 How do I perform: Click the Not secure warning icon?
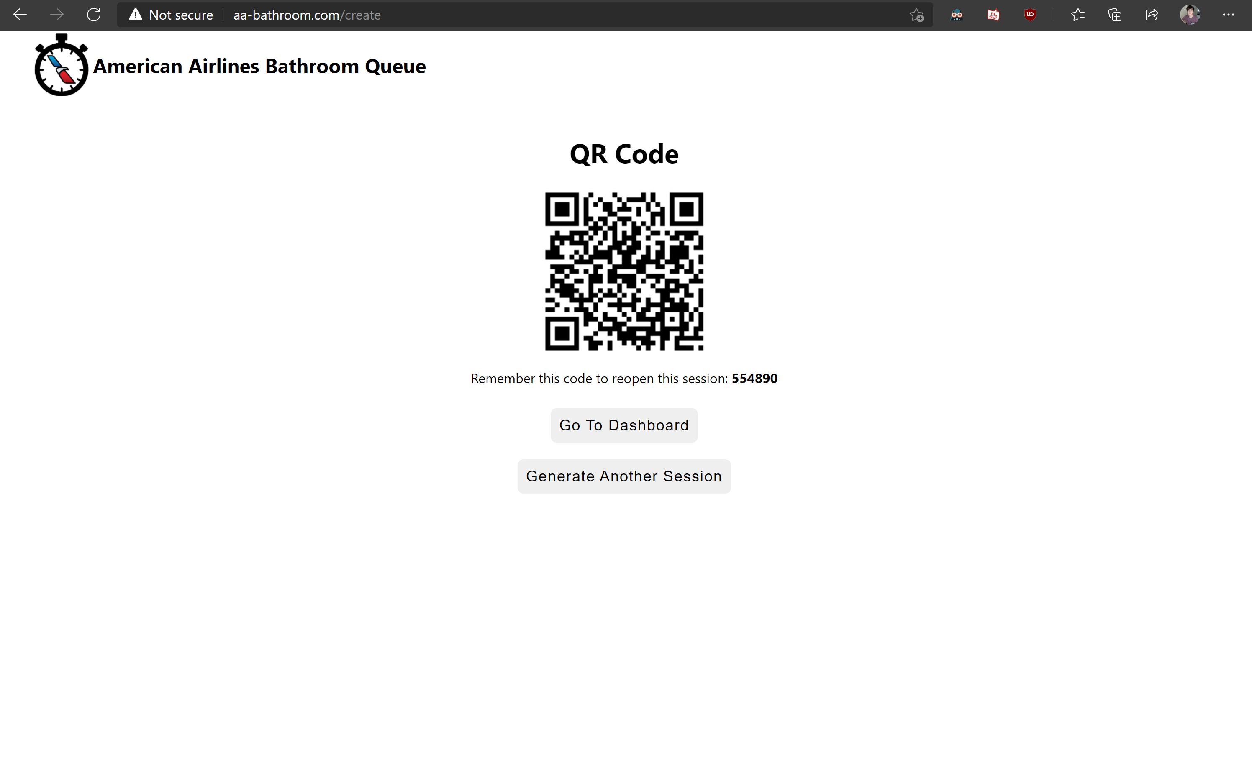(135, 15)
